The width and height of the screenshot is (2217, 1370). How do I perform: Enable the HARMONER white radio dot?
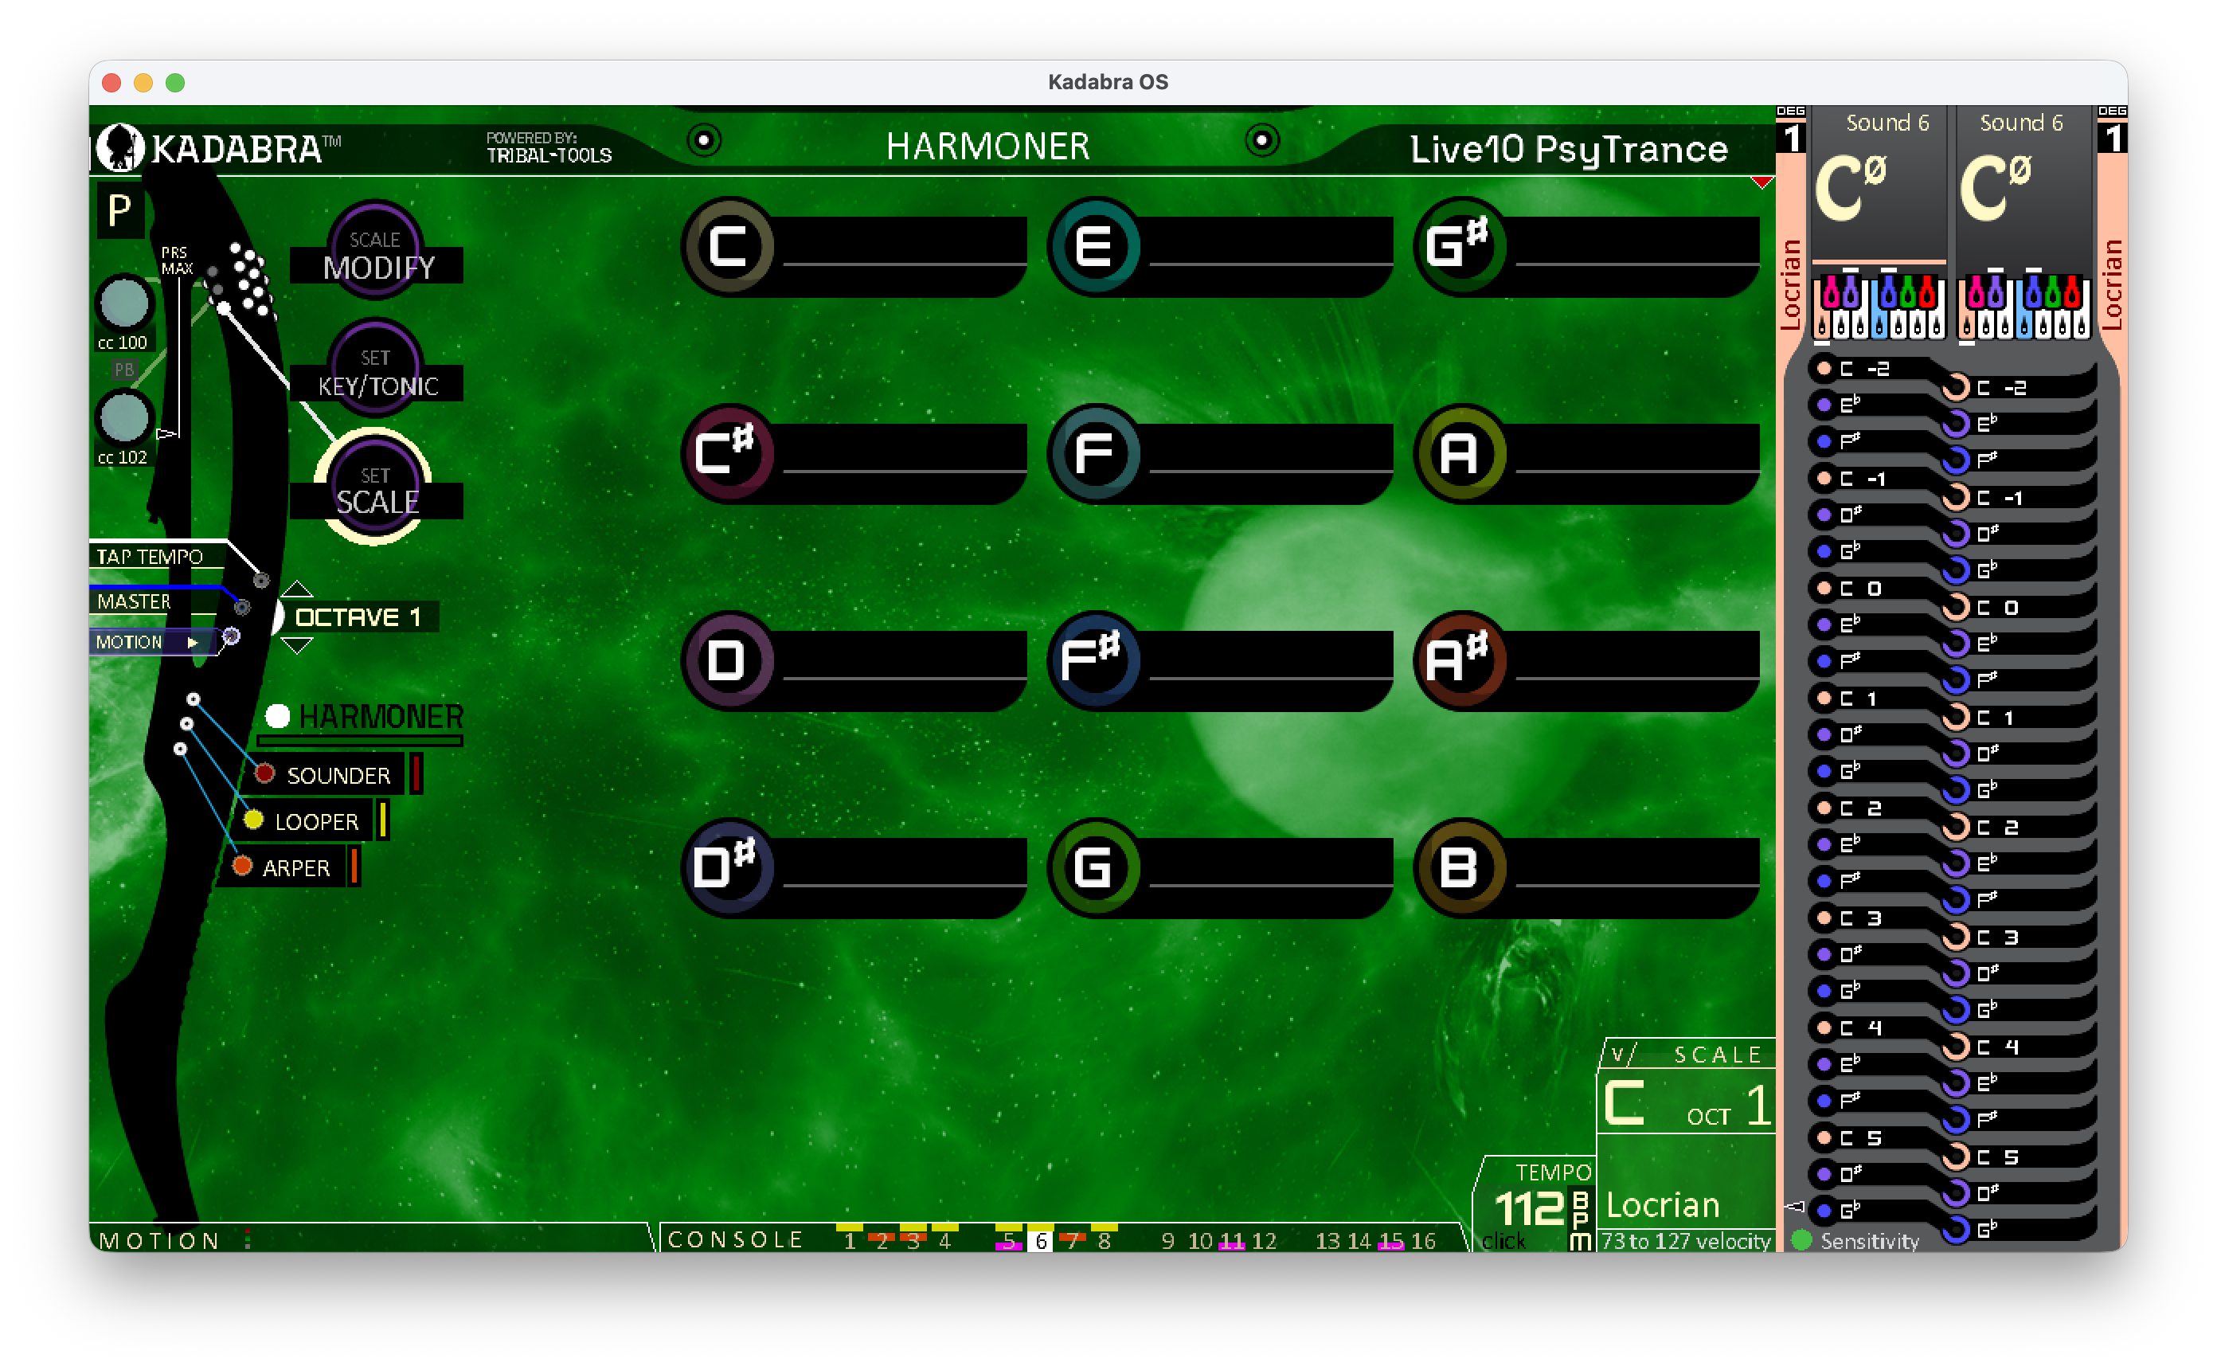coord(278,717)
